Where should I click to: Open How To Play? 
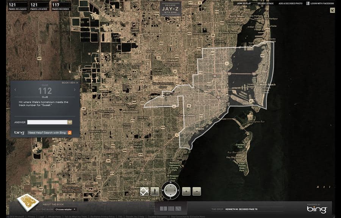[244, 3]
